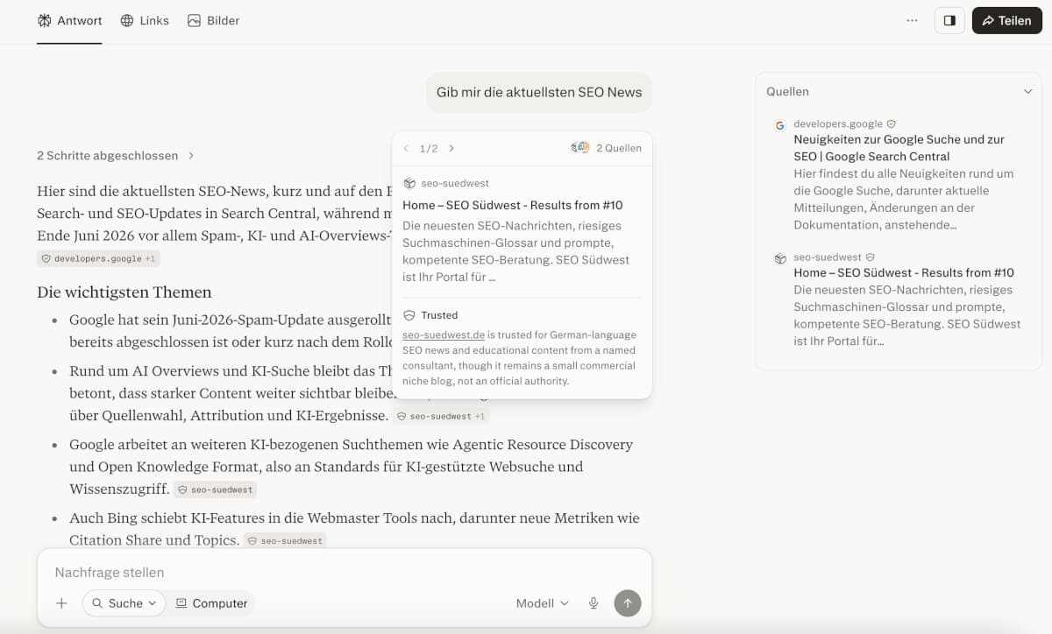Click seo-suedwest cube icon in popup

pyautogui.click(x=409, y=183)
